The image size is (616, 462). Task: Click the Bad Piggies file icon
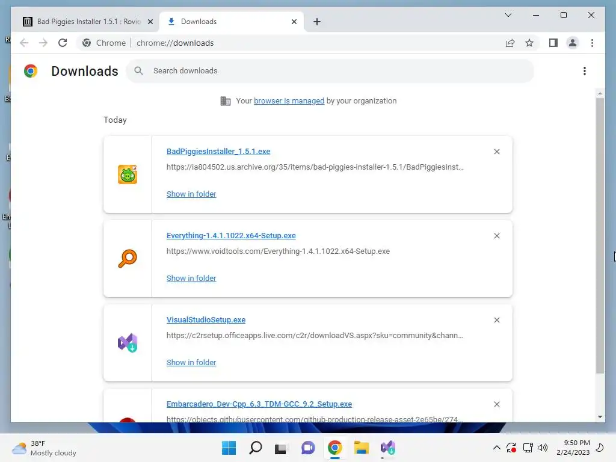pyautogui.click(x=128, y=174)
